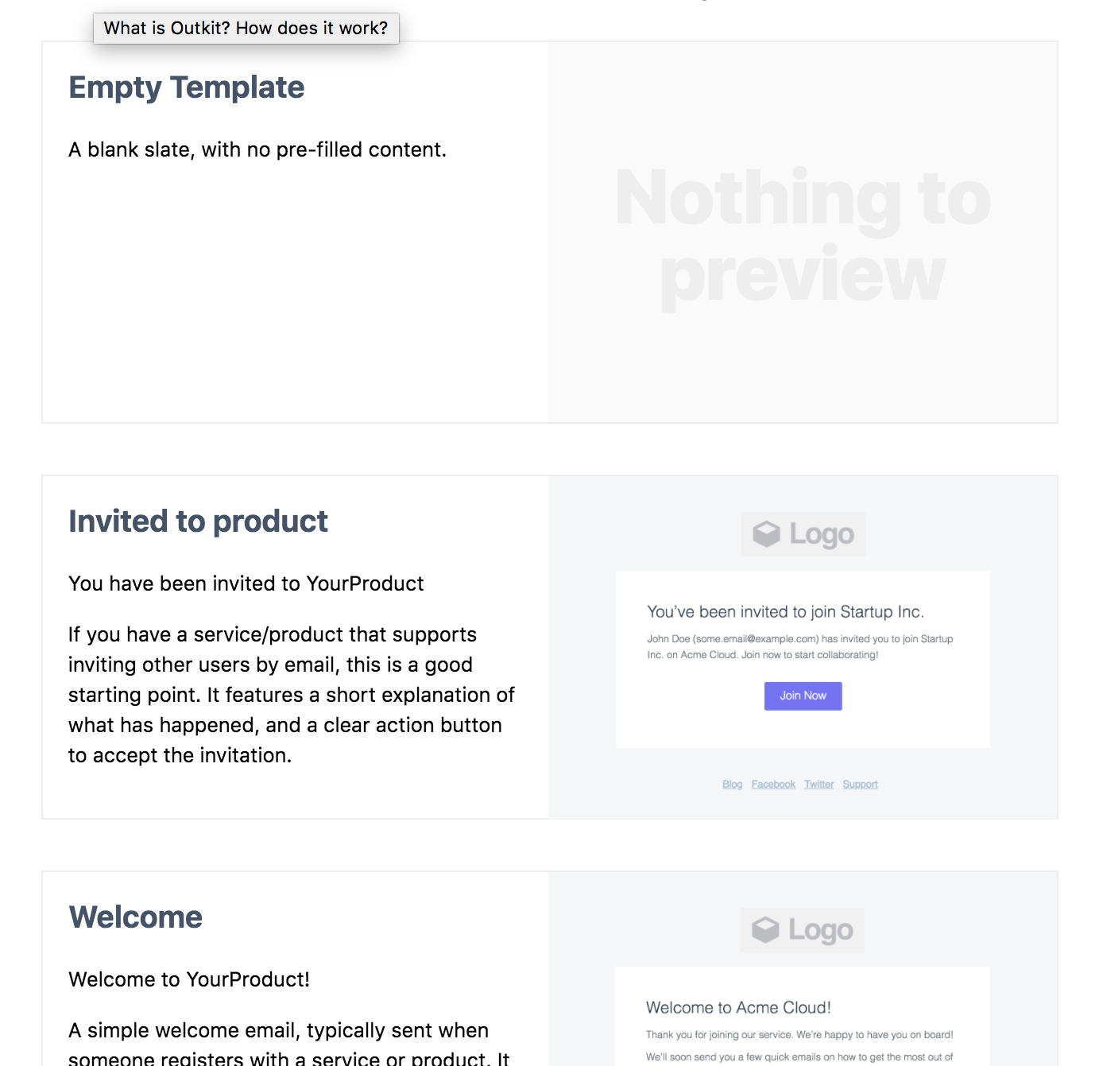Open the Twitter footer link
This screenshot has height=1066, width=1103.
pos(819,785)
